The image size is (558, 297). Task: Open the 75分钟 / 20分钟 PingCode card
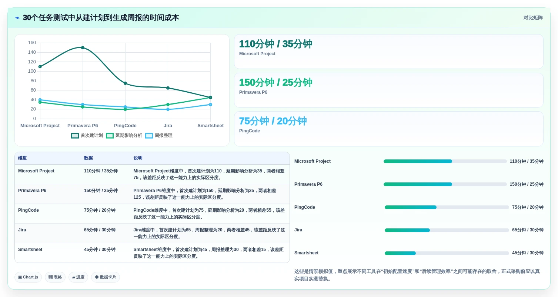click(x=388, y=129)
